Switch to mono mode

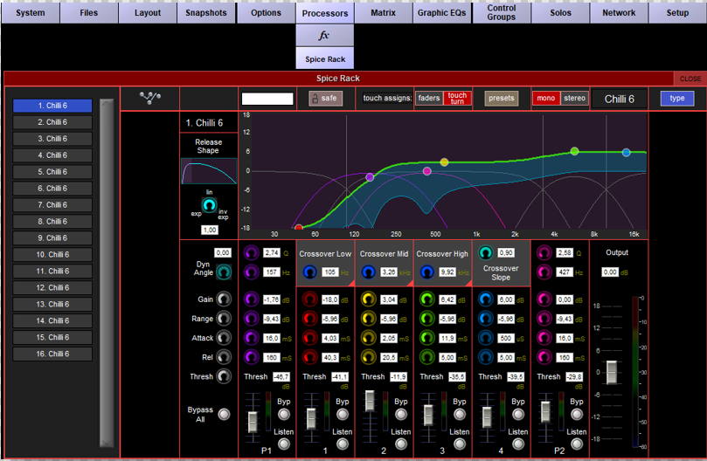[x=546, y=99]
